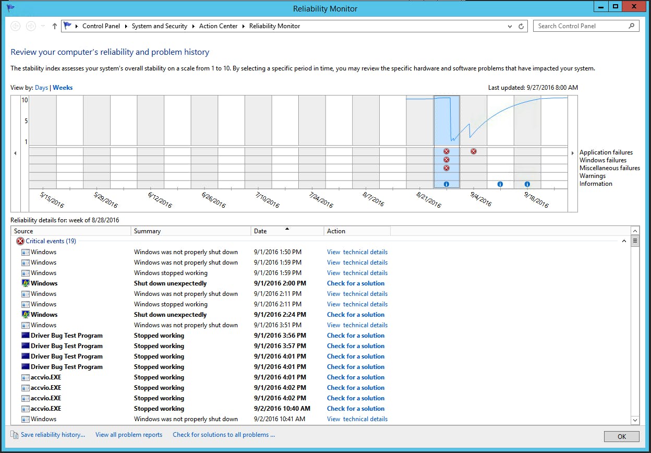
Task: Click View all problem reports
Action: point(128,434)
